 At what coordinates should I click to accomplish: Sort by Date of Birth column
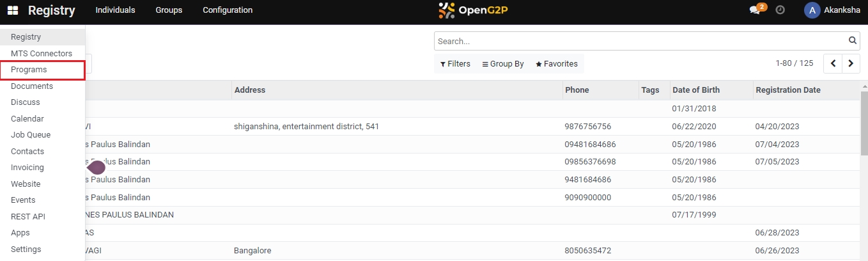coord(695,90)
